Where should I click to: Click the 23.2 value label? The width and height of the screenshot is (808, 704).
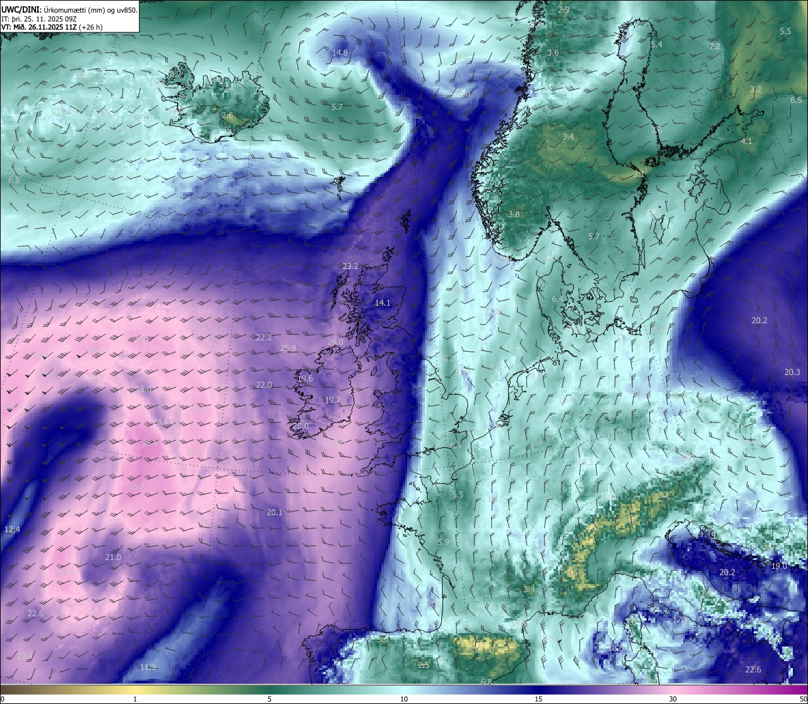350,266
